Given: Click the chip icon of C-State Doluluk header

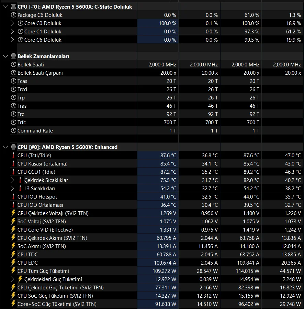Looking at the screenshot, I should (x=13, y=7).
